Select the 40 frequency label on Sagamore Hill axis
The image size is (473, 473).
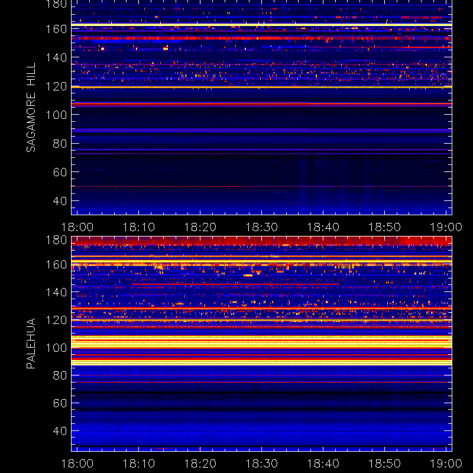click(x=60, y=201)
